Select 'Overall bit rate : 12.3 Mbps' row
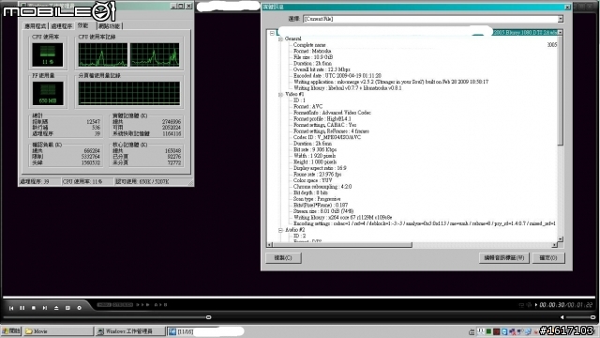Viewport: 600px width, 338px height. pos(322,69)
